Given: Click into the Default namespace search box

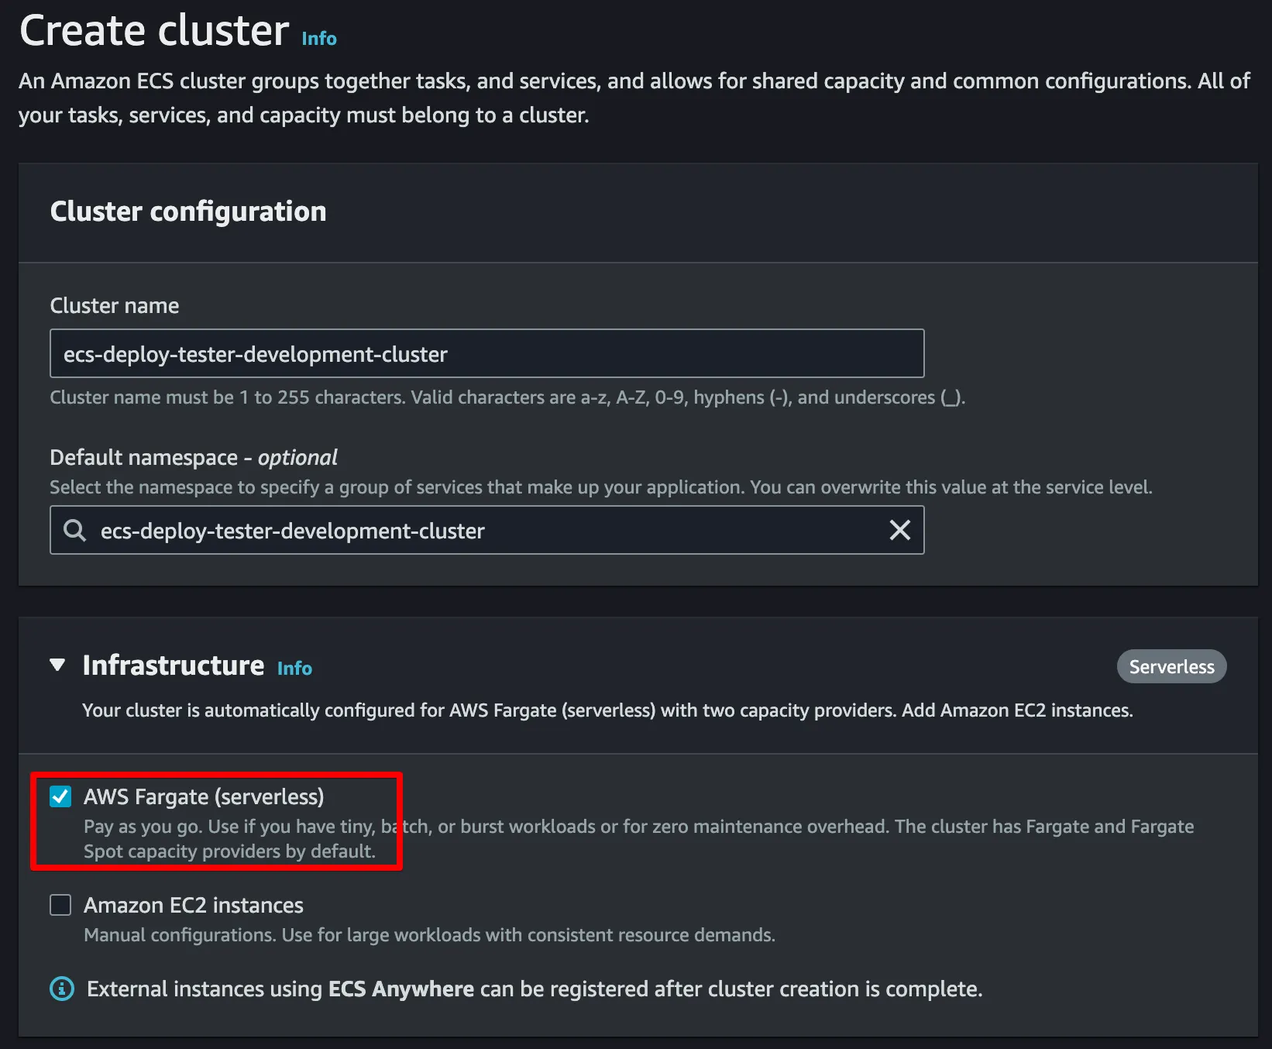Looking at the screenshot, I should coord(488,531).
